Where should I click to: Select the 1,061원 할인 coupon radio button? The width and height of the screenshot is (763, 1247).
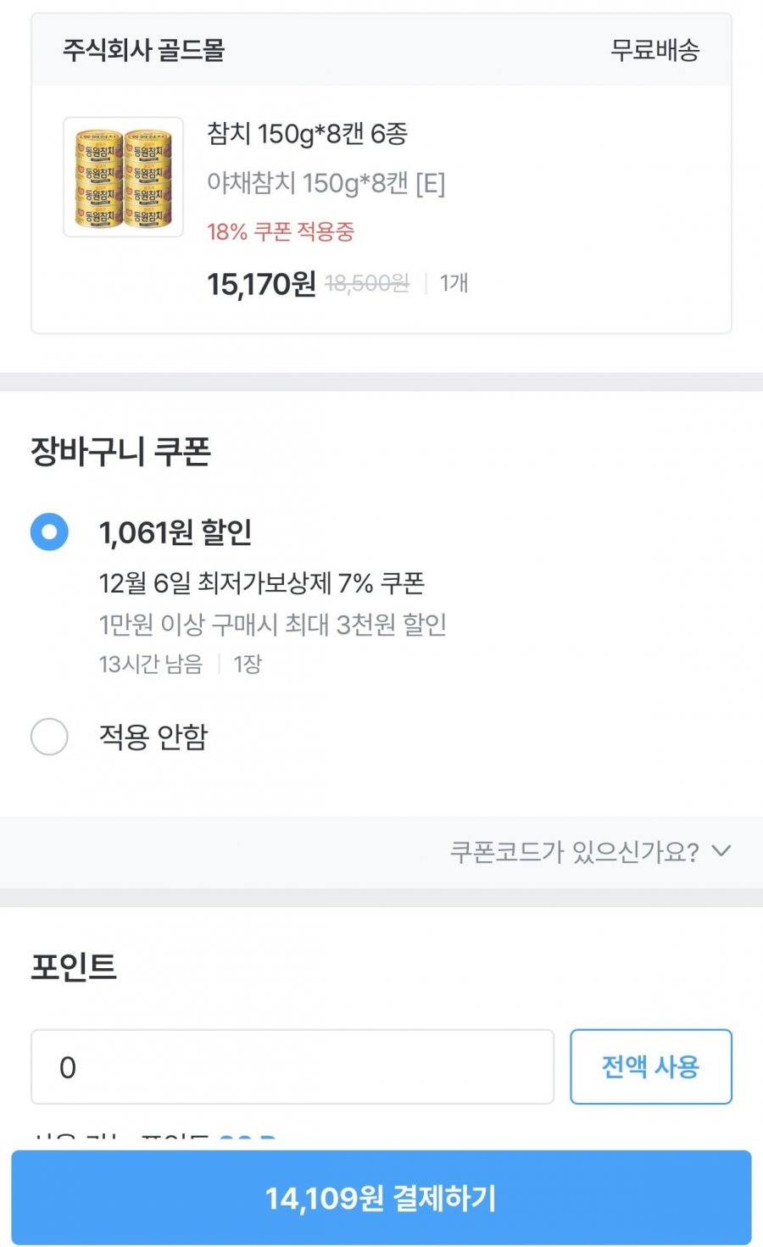click(49, 532)
